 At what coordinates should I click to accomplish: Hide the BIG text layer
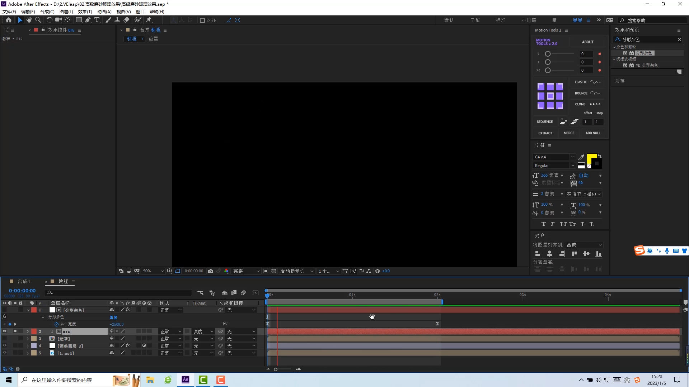click(x=4, y=331)
